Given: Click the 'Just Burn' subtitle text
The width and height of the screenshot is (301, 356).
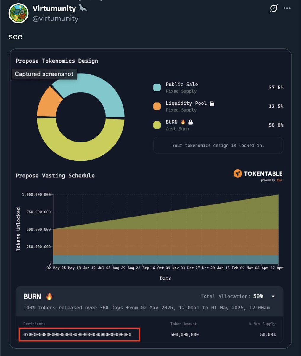Looking at the screenshot, I should point(177,129).
